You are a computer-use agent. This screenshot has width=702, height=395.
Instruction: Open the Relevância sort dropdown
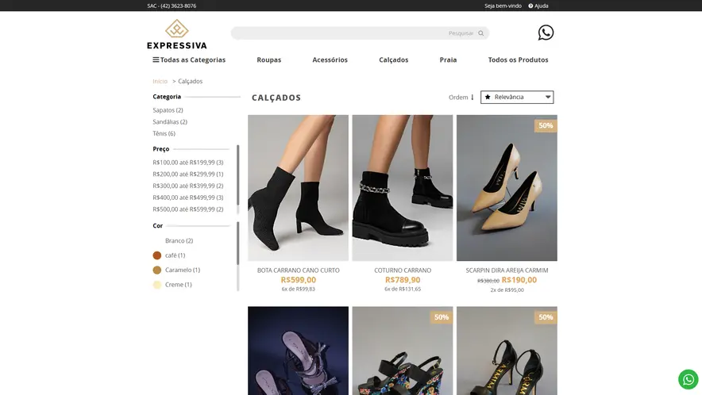(517, 97)
